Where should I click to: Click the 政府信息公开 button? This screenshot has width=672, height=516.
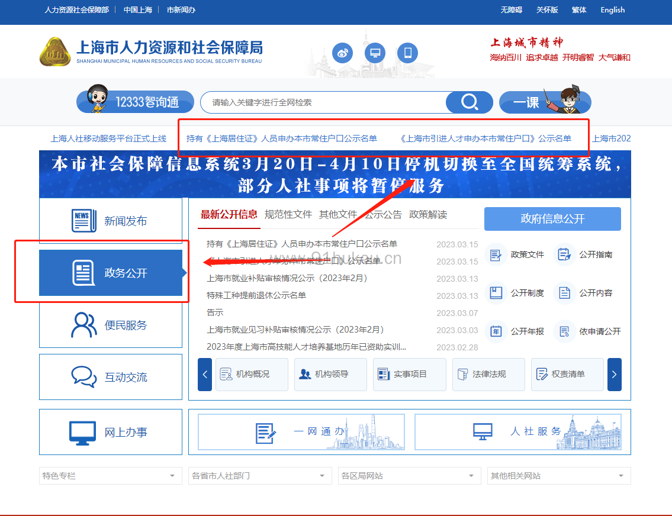click(552, 219)
